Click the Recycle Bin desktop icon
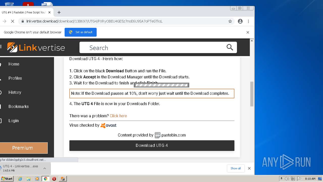 (9, 3)
